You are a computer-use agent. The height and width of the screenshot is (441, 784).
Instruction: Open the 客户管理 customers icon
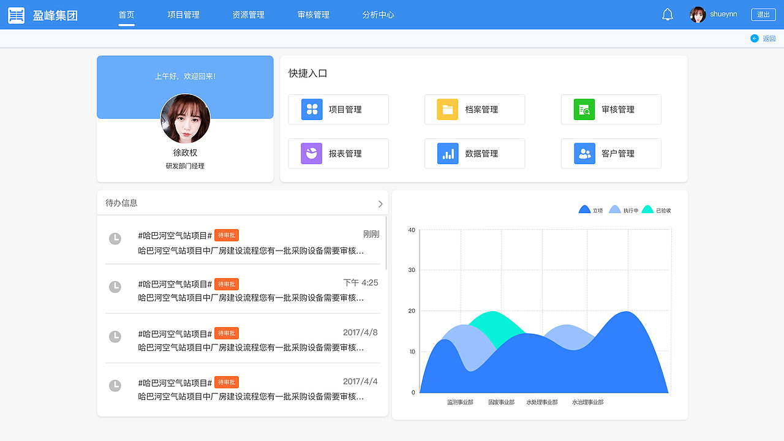point(584,153)
